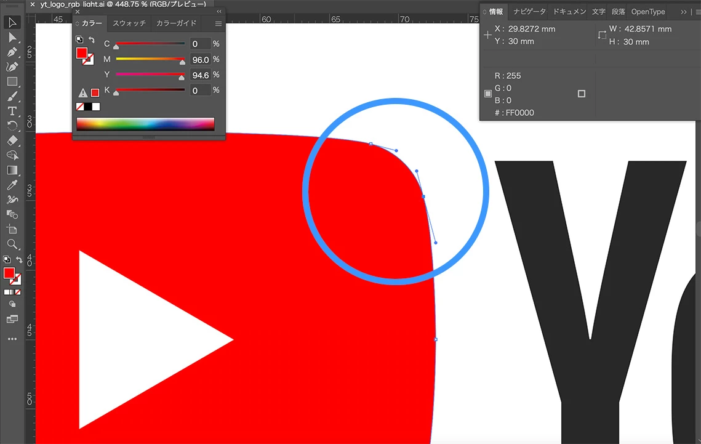
Task: Click the in-gamut red correction swatch
Action: [x=95, y=92]
